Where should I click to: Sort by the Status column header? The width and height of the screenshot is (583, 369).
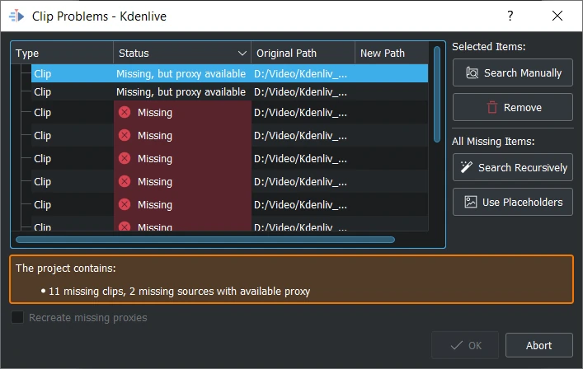(182, 53)
